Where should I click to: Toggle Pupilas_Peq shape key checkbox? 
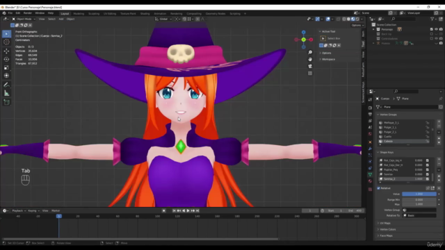point(428,169)
